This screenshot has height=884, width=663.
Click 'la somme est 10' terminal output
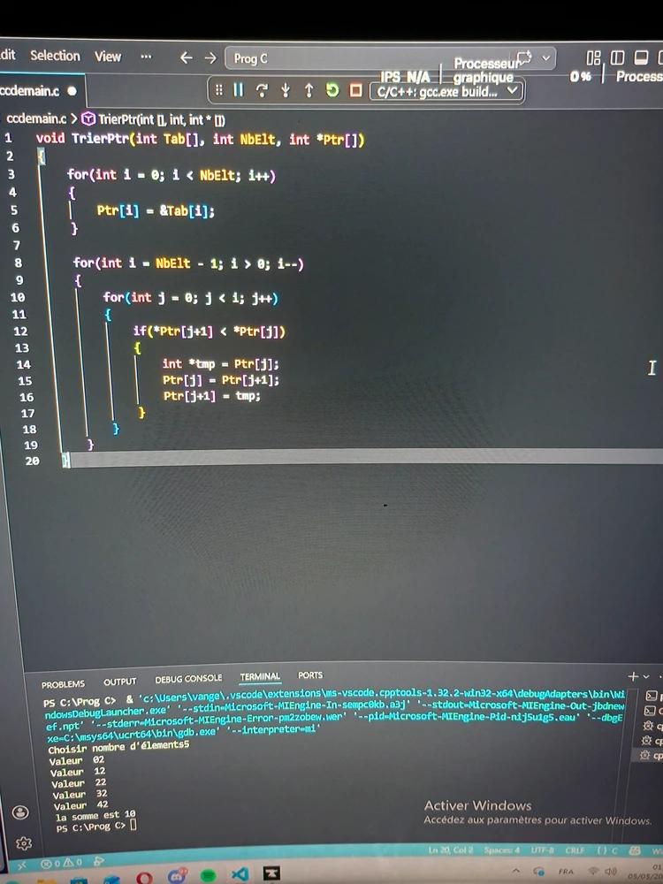[x=95, y=815]
